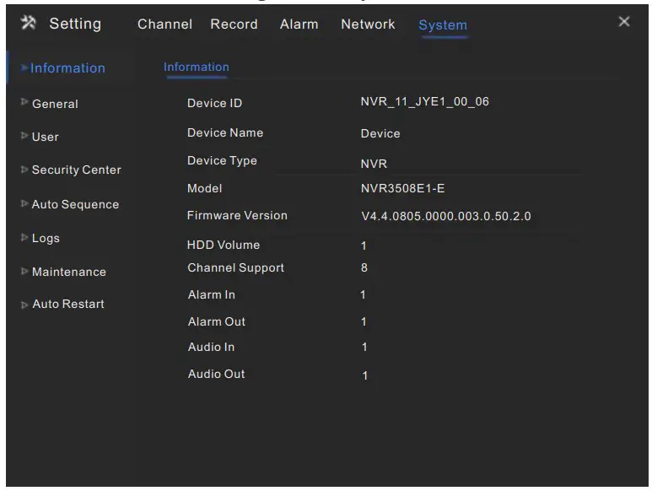Click the arrow icon next to Auto Restart
The width and height of the screenshot is (652, 491).
coord(24,305)
